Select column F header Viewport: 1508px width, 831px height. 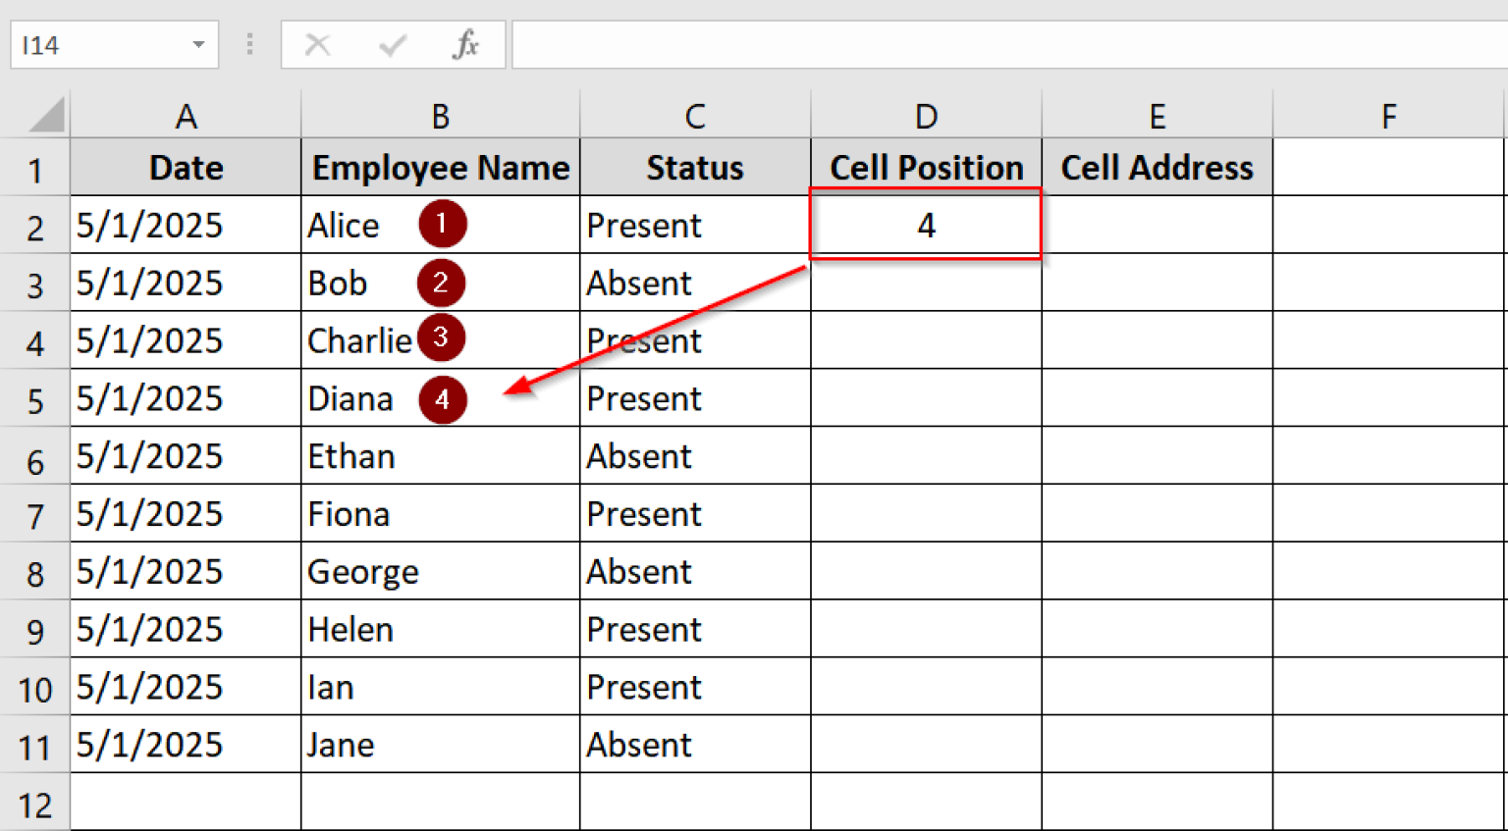[x=1388, y=117]
